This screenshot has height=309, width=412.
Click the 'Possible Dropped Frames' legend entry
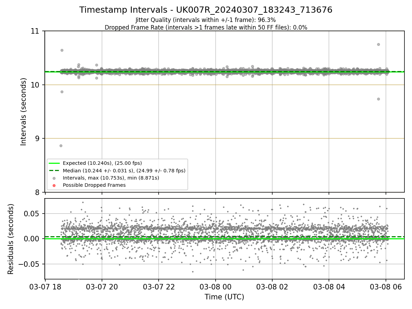(x=94, y=185)
